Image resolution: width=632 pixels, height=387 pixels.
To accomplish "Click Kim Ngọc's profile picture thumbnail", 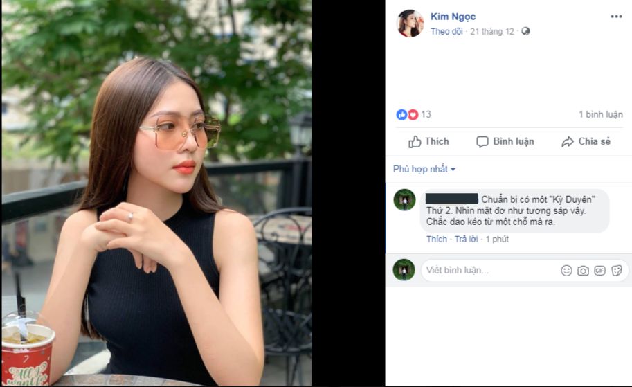I will (410, 24).
